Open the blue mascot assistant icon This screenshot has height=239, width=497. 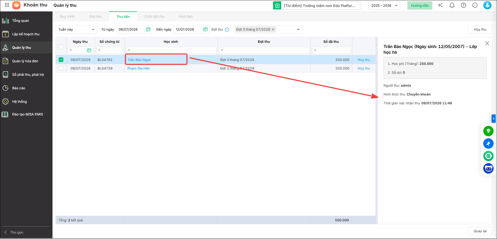pyautogui.click(x=488, y=168)
